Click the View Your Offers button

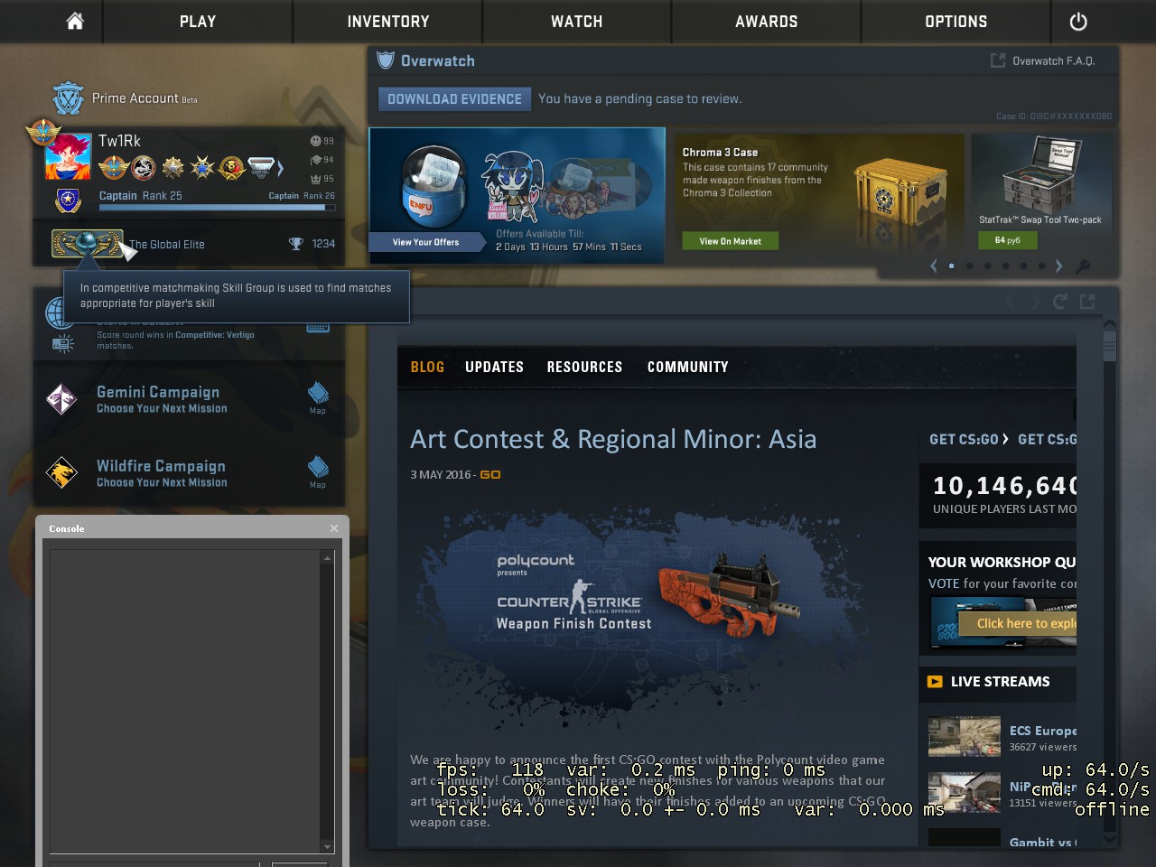coord(426,242)
